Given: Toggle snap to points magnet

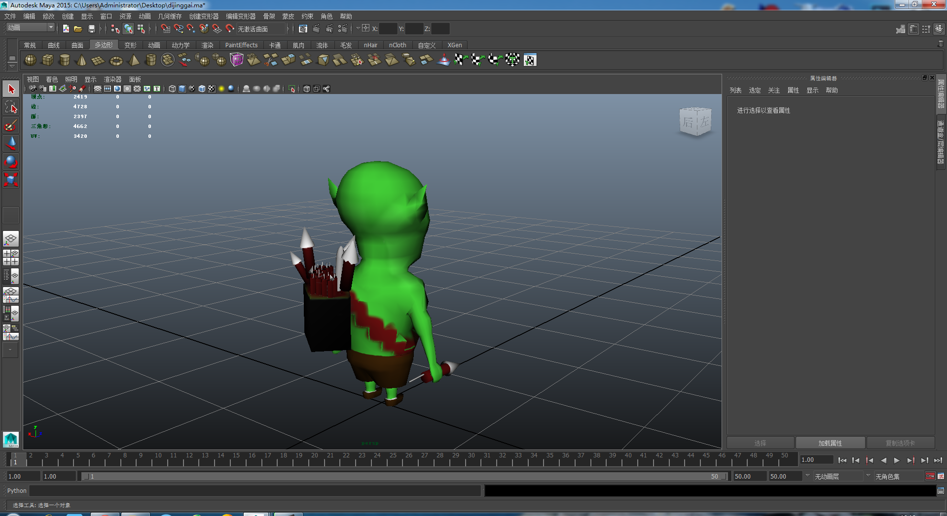Looking at the screenshot, I should point(191,29).
